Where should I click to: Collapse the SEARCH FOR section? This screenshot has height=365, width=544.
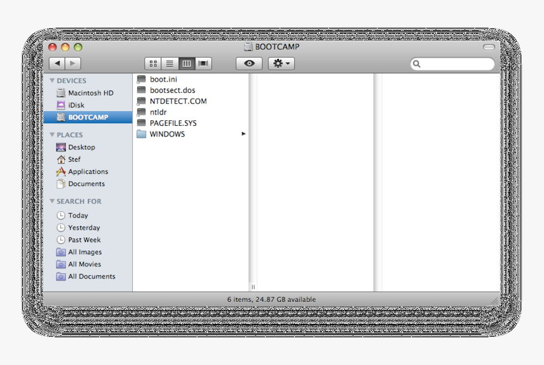click(52, 201)
